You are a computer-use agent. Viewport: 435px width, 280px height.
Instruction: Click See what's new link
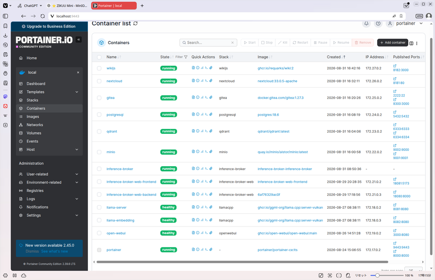(x=54, y=251)
